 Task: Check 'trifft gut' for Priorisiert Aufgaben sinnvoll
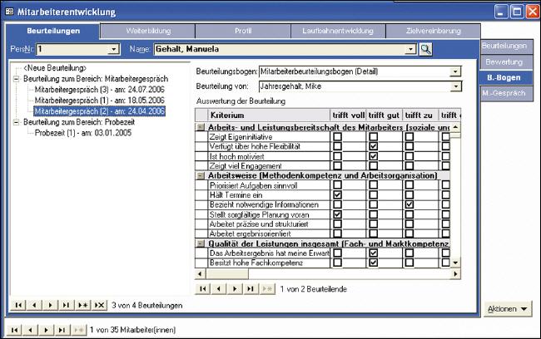pos(373,185)
